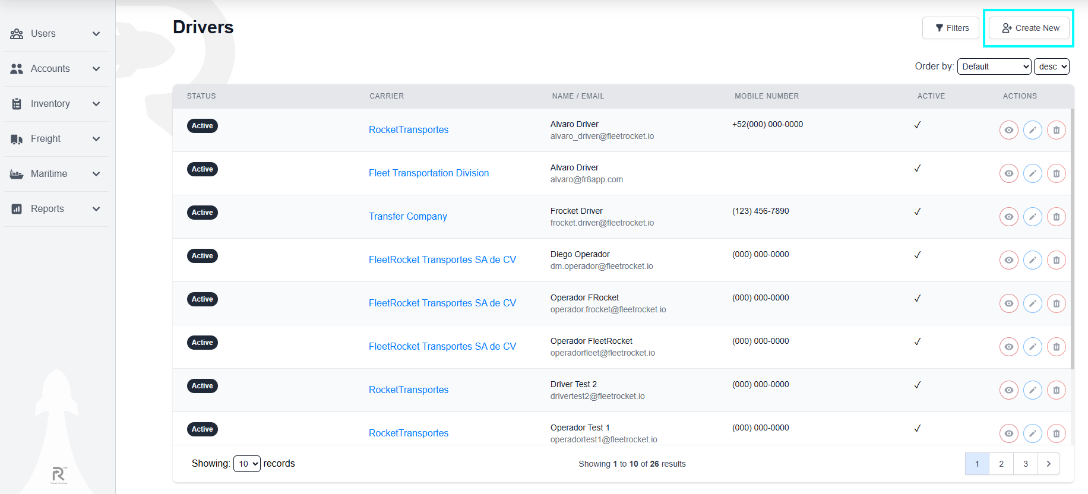Viewport: 1088px width, 494px height.
Task: View the Diego Operador record
Action: click(x=1008, y=260)
